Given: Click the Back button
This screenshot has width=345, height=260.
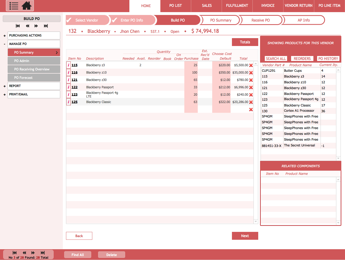Looking at the screenshot, I should point(79,236).
